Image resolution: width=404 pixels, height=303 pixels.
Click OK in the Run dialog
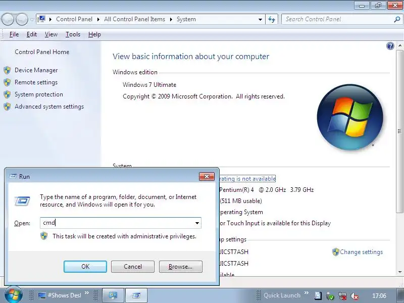click(85, 267)
